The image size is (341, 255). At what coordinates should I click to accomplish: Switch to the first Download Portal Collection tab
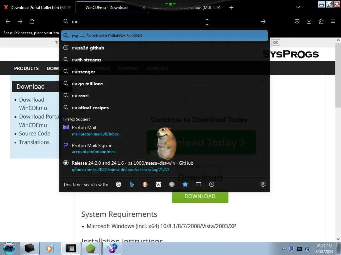[38, 8]
